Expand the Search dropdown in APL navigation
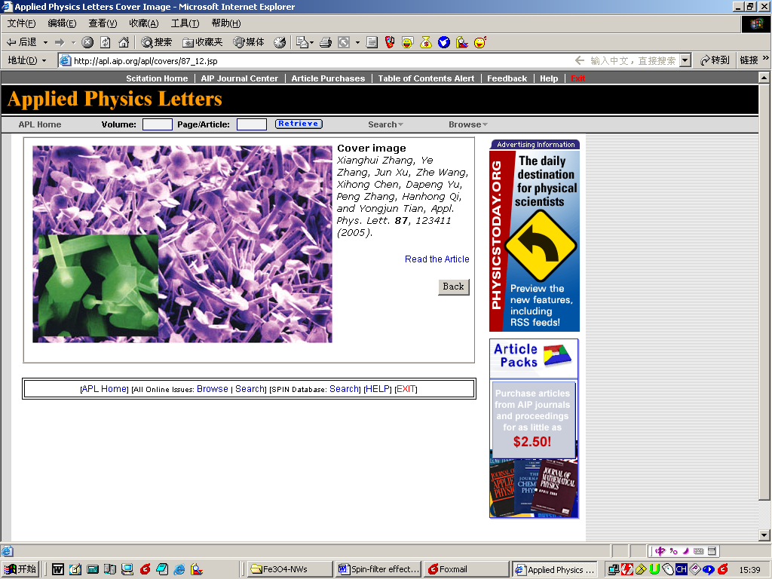This screenshot has height=579, width=772. pyautogui.click(x=385, y=124)
